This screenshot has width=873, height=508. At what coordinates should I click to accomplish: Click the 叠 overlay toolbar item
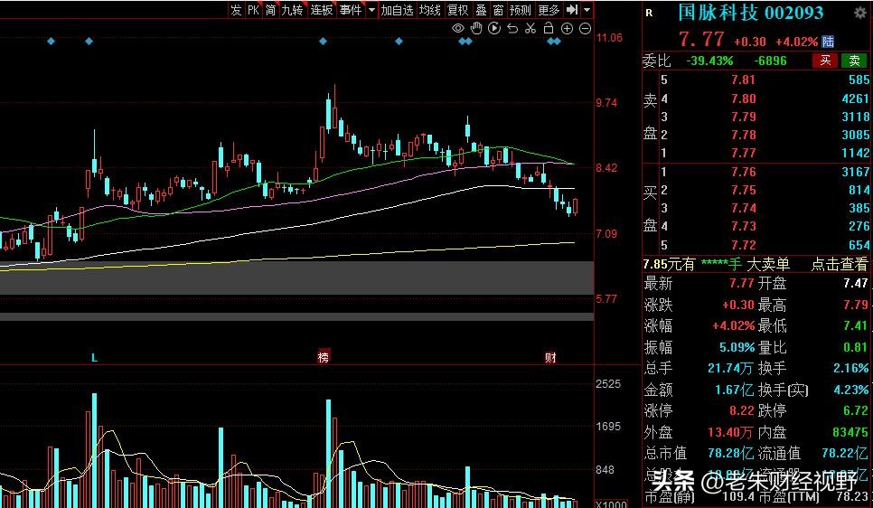pyautogui.click(x=481, y=10)
